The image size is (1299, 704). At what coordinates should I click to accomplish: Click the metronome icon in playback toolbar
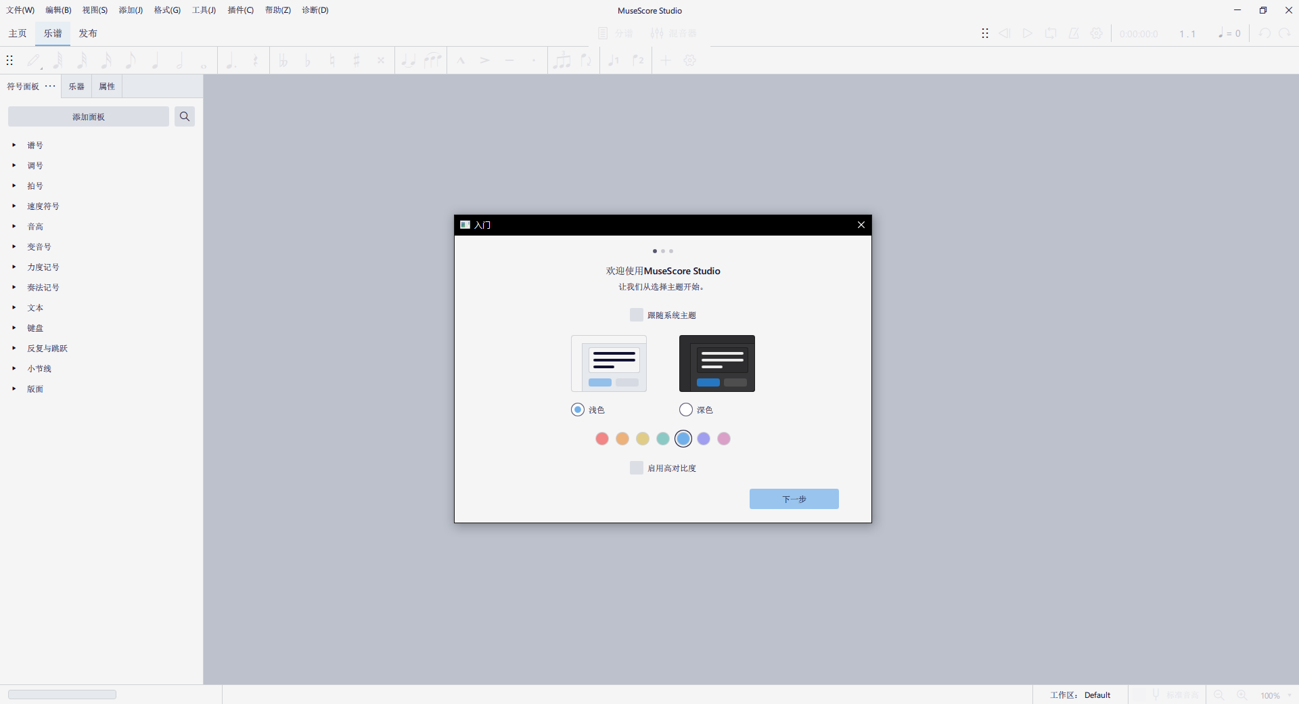1074,33
